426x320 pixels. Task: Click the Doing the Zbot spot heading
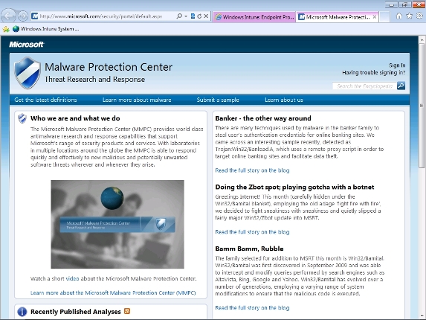[x=294, y=187]
